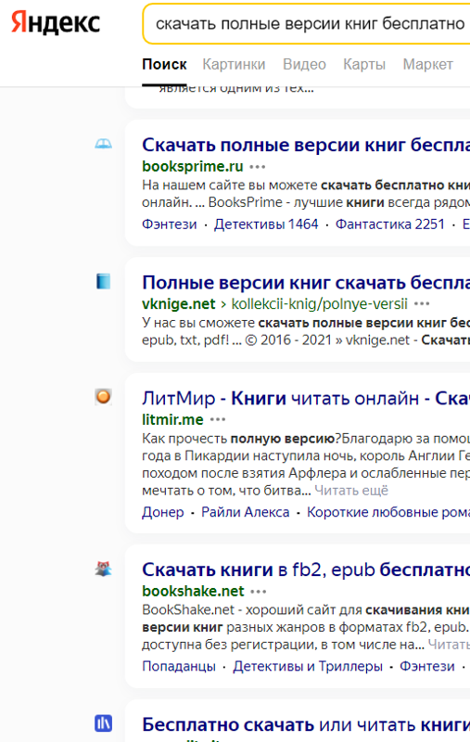Click the litmir.me orange circle favicon
Viewport: 470px width, 742px height.
(103, 397)
